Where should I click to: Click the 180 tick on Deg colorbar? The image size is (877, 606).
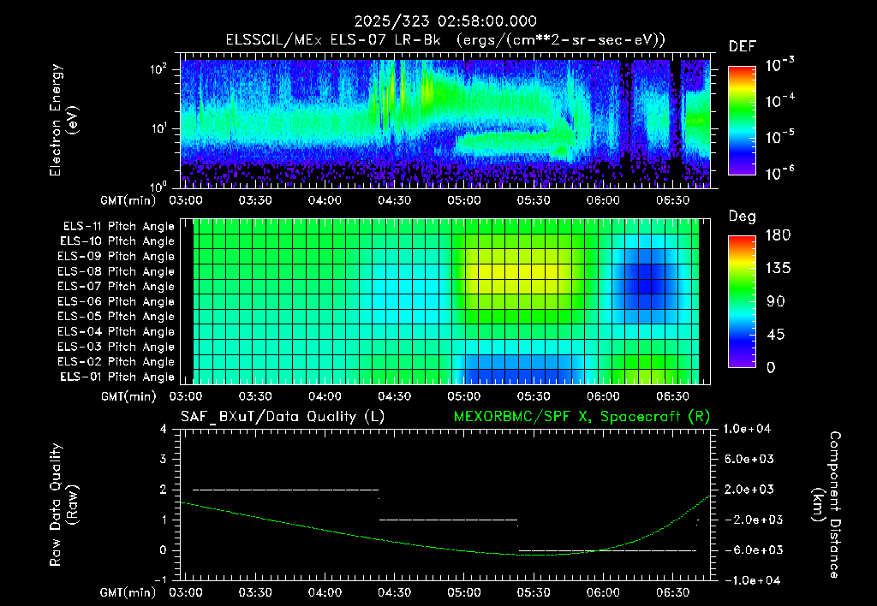click(x=778, y=235)
